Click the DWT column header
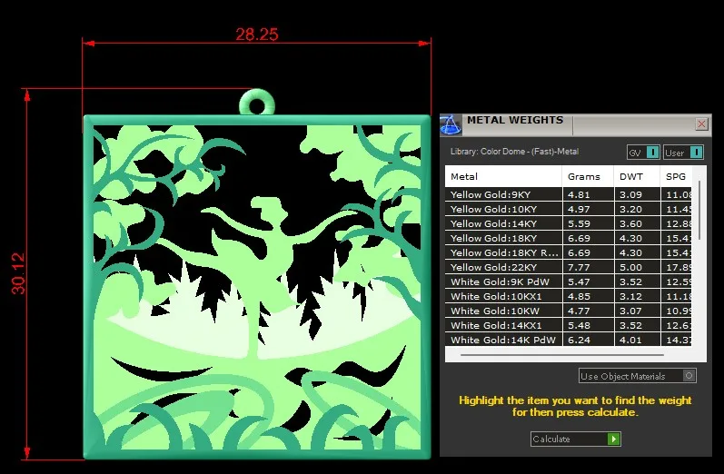The image size is (724, 474). click(637, 176)
